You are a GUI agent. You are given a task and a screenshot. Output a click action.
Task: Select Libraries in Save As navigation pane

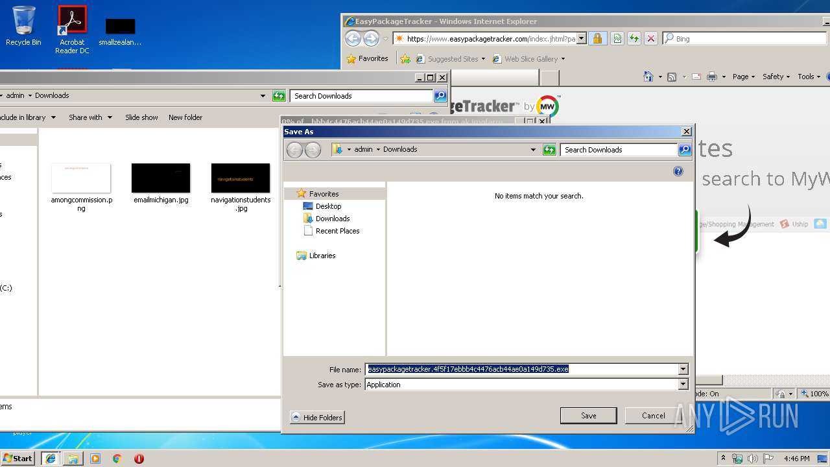coord(322,256)
